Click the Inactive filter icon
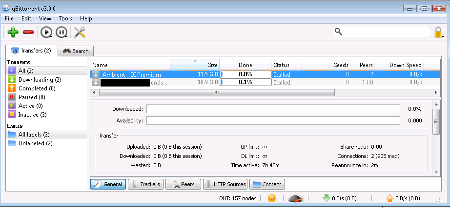The width and height of the screenshot is (450, 208). [12, 115]
